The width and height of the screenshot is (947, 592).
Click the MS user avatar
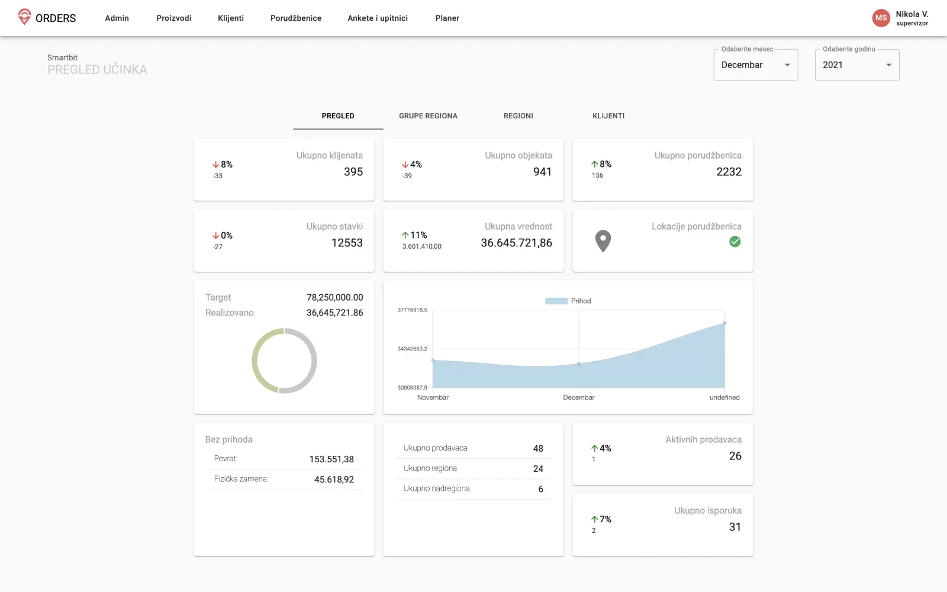(x=881, y=18)
